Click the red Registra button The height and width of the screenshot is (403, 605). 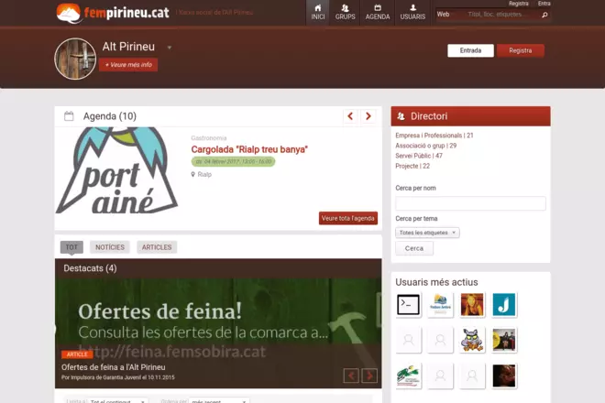point(520,50)
